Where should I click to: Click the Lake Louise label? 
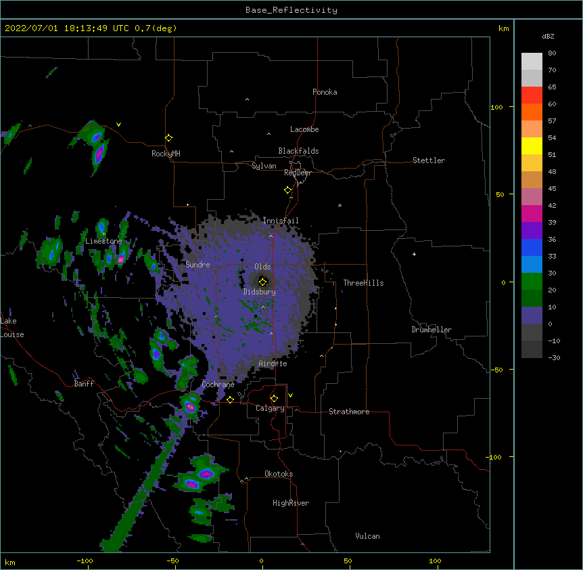(12, 328)
